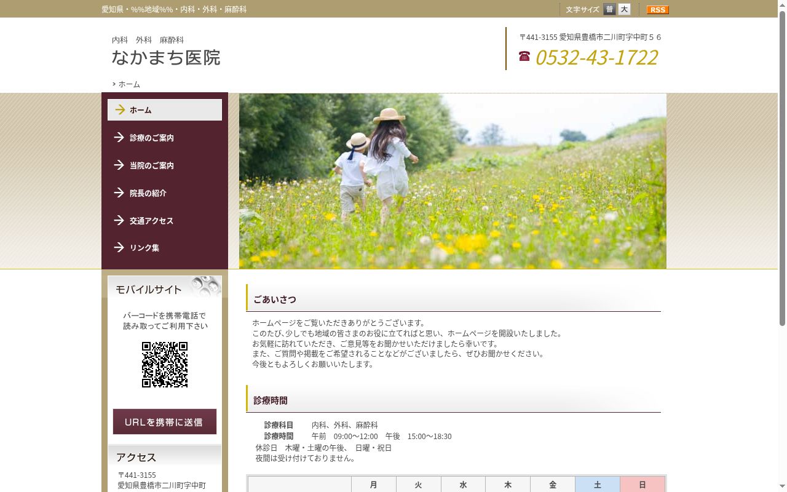Image resolution: width=787 pixels, height=492 pixels.
Task: Click the red telephone icon
Action: tap(524, 56)
